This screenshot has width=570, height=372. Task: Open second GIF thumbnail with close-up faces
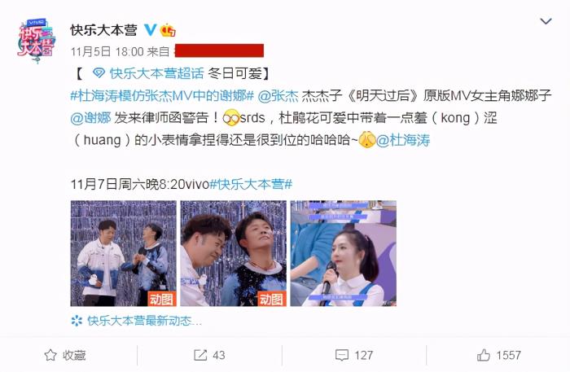click(x=234, y=253)
